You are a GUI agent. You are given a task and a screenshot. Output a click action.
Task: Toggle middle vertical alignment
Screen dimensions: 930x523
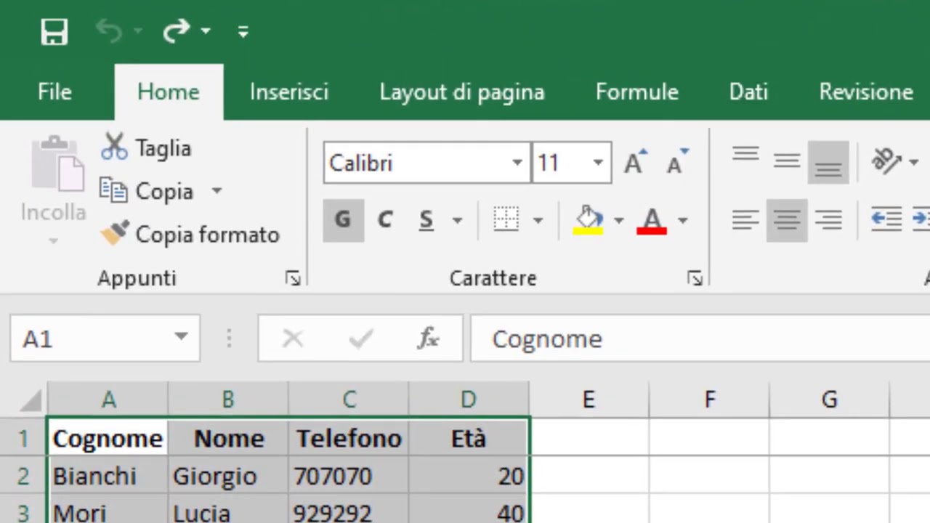coord(787,161)
